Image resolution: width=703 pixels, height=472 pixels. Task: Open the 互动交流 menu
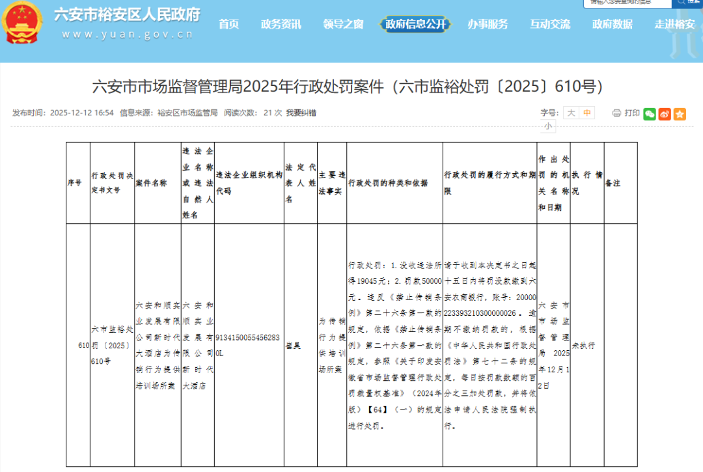coord(549,23)
